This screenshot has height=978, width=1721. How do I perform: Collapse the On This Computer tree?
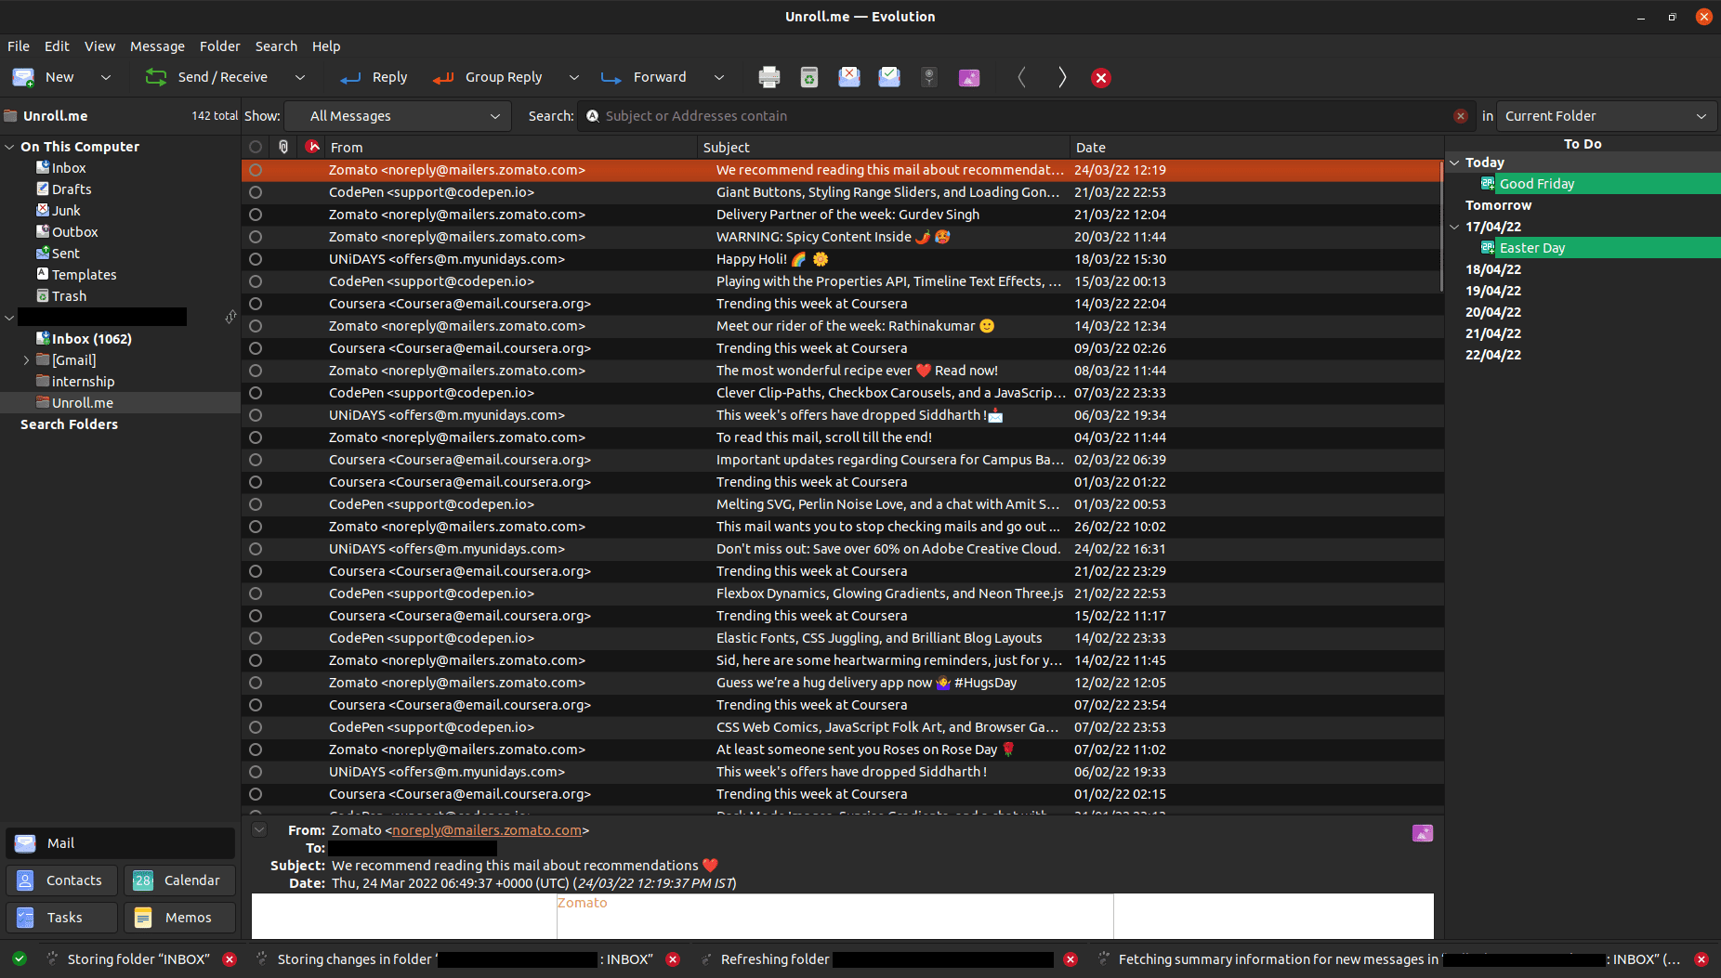[x=9, y=147]
